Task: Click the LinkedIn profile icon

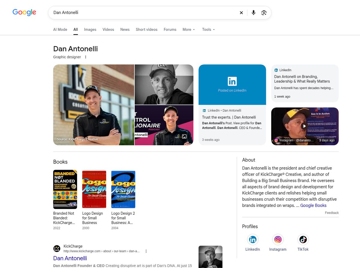Action: 253,240
